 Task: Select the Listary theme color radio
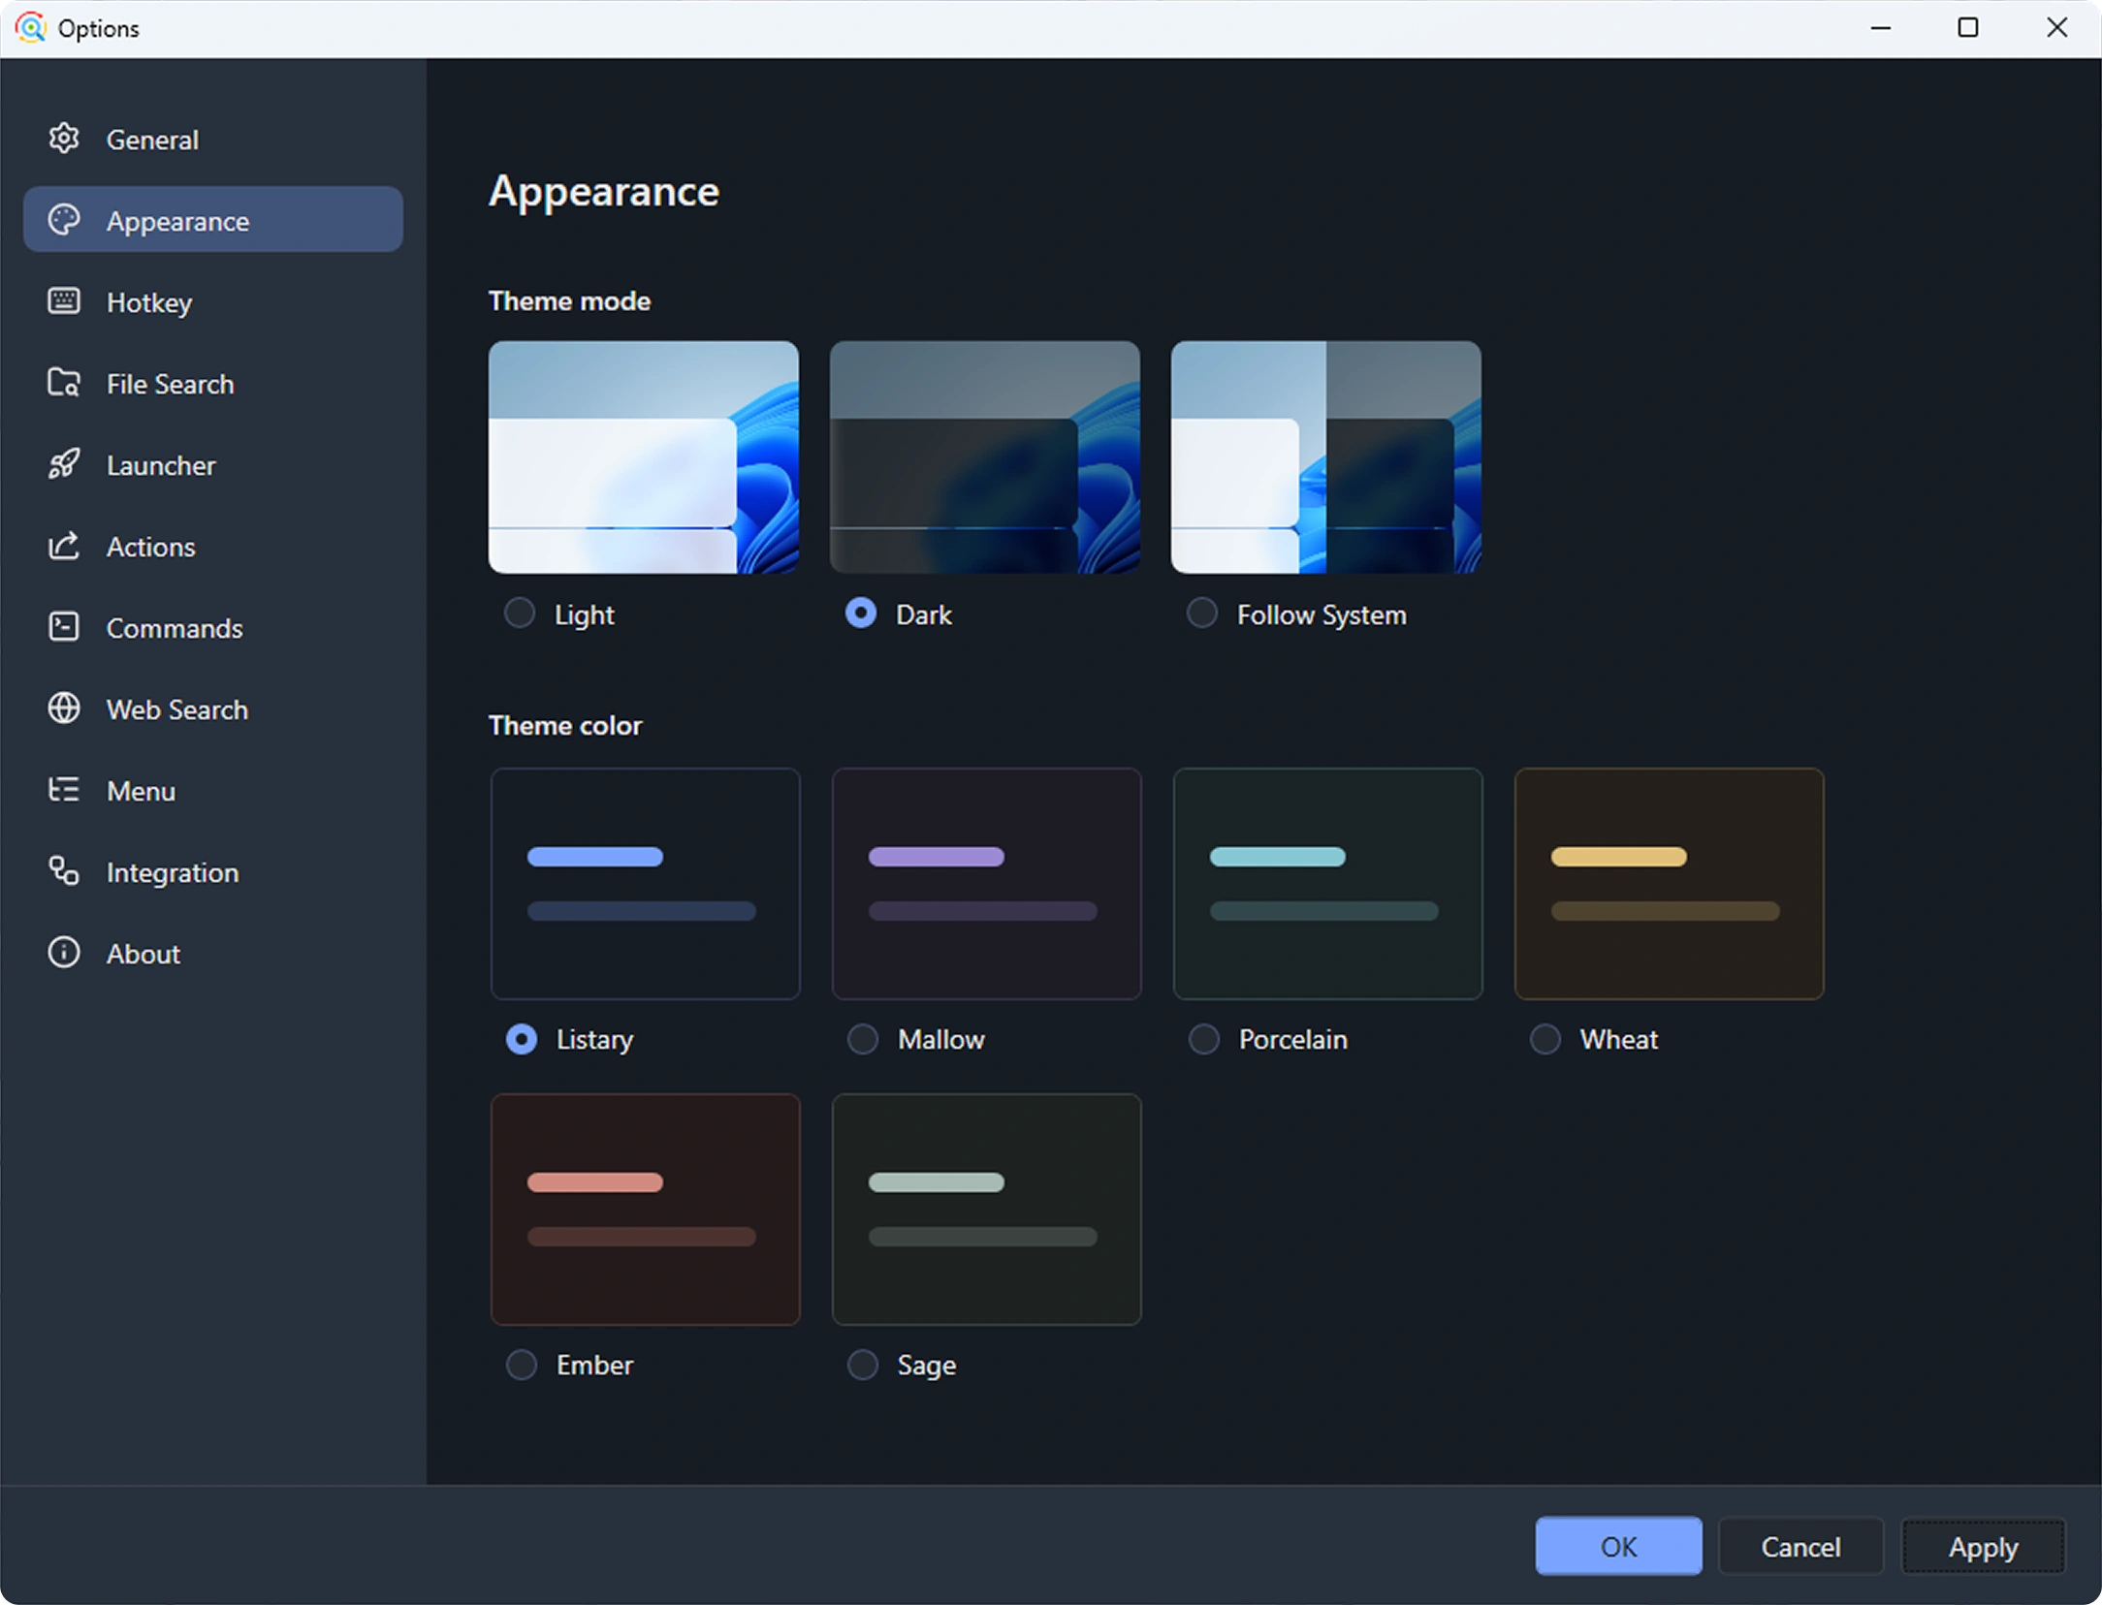click(x=522, y=1039)
